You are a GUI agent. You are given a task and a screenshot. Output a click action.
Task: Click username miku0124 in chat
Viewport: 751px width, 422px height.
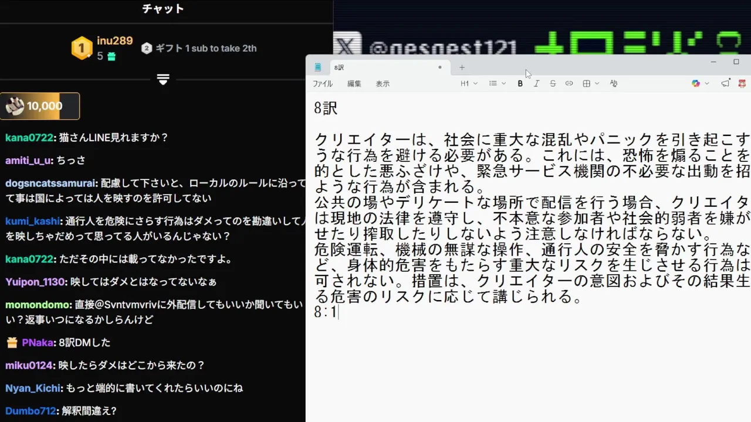pos(29,365)
